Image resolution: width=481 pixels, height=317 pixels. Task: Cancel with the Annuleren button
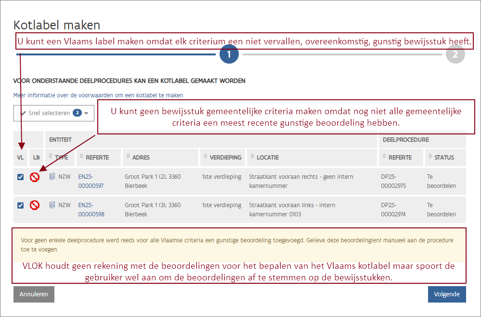point(34,294)
